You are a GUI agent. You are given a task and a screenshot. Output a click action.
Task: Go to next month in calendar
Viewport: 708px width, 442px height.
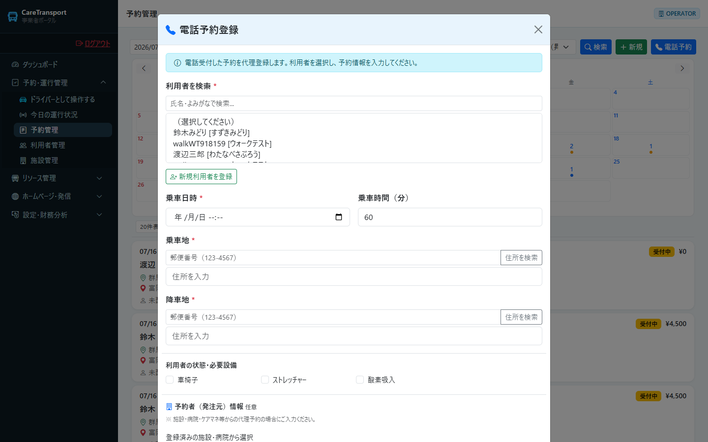[x=682, y=68]
